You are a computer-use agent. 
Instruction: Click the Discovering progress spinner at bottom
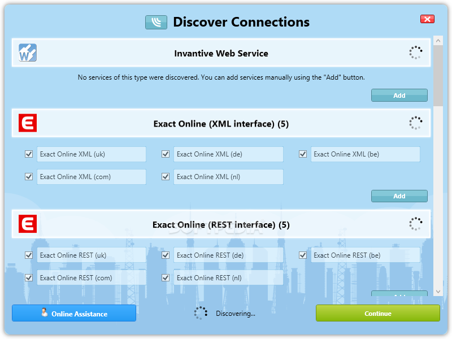pos(201,313)
